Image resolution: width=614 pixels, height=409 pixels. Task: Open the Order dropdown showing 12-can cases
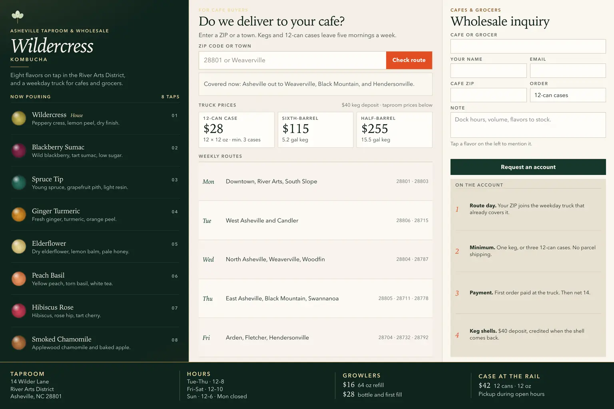click(x=568, y=95)
